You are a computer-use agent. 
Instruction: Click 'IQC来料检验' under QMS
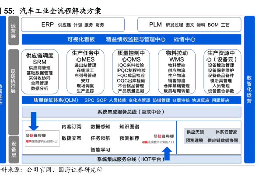(x=131, y=65)
